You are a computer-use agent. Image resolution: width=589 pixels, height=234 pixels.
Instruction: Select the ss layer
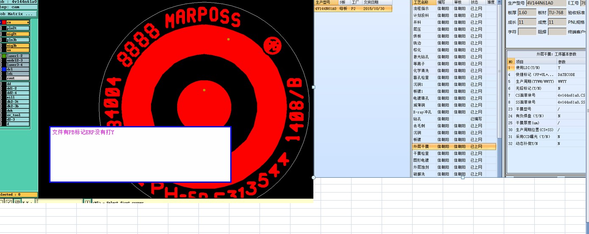17,50
